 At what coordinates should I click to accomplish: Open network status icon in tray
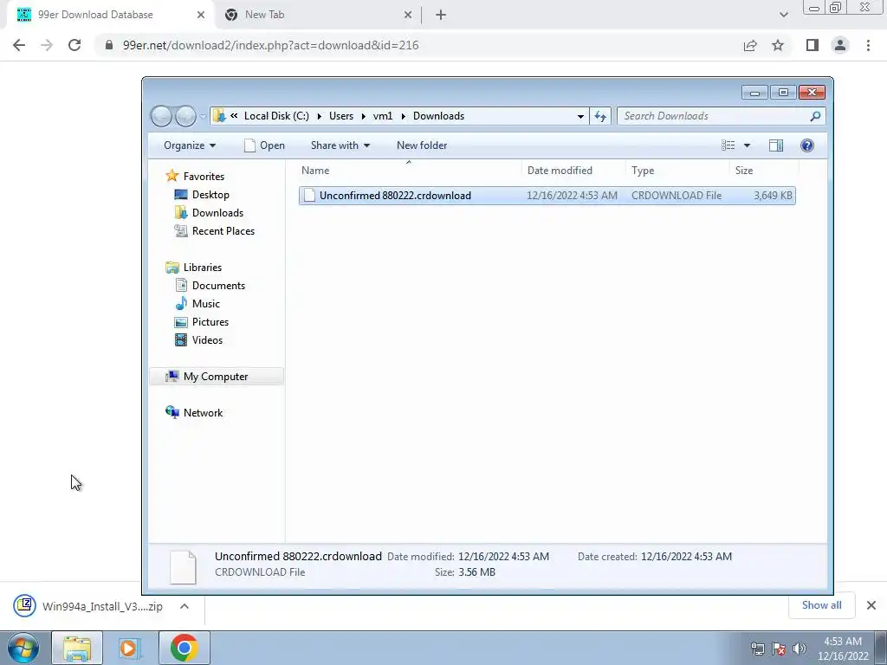757,649
